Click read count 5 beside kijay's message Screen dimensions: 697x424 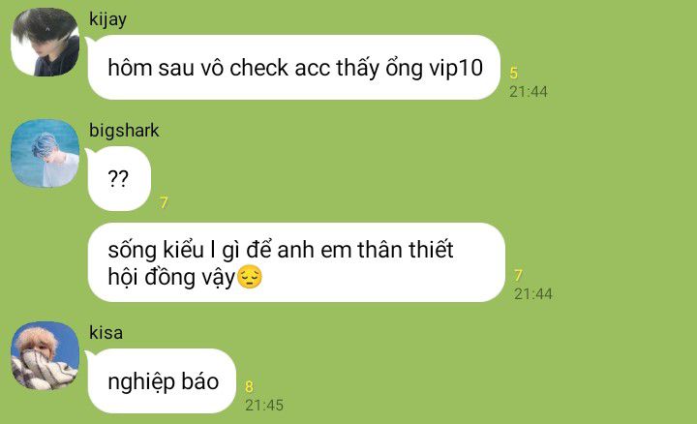click(514, 73)
